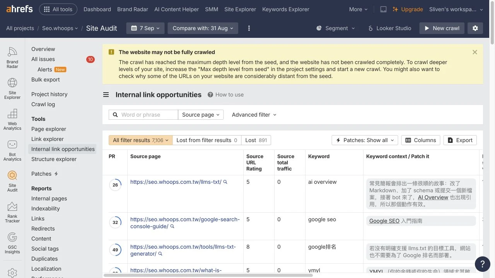495x278 pixels.
Task: Open Site Explorer in top navigation
Action: pos(240,9)
